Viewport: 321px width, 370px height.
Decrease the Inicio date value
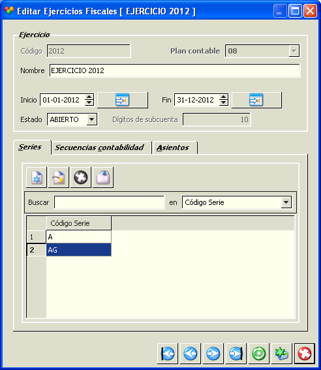(89, 102)
